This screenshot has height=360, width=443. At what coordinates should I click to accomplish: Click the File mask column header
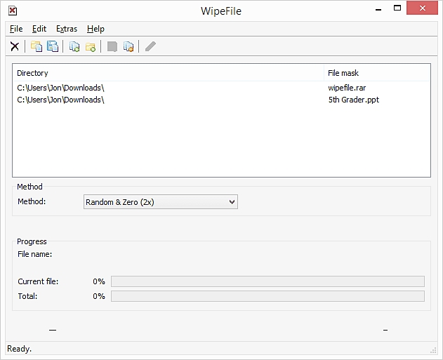(x=377, y=73)
